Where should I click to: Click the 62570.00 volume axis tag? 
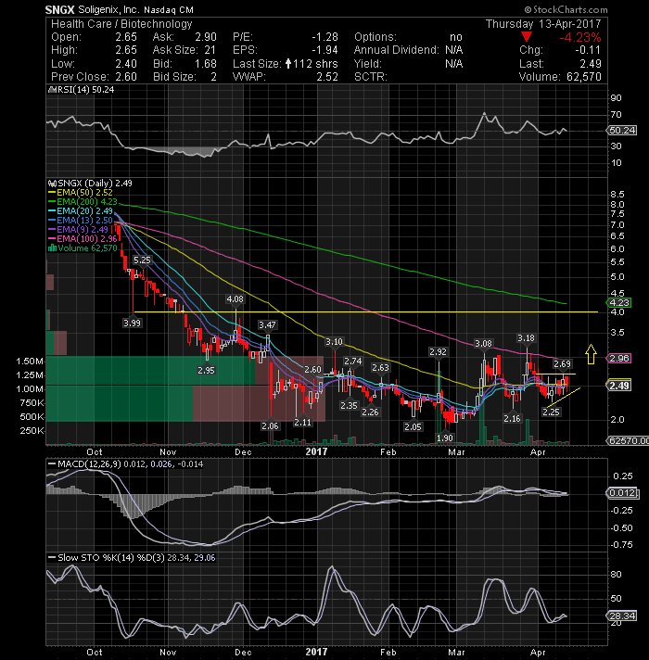(628, 440)
